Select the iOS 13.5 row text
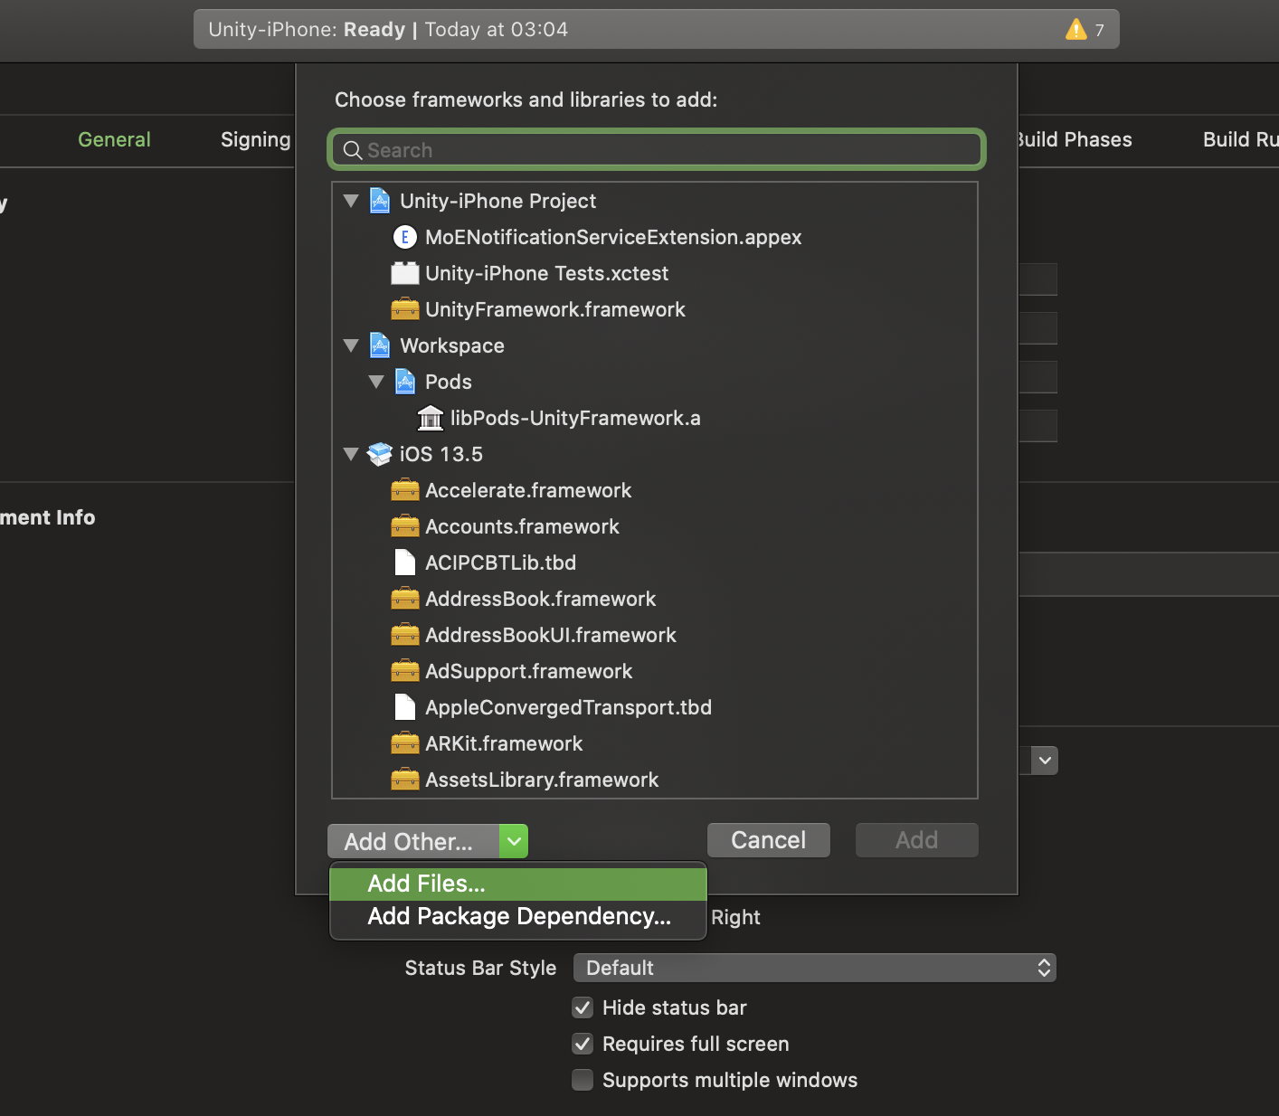The width and height of the screenshot is (1279, 1116). click(441, 454)
